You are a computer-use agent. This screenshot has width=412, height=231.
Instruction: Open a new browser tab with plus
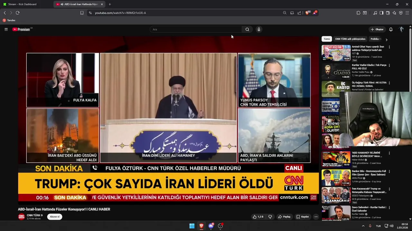[110, 4]
